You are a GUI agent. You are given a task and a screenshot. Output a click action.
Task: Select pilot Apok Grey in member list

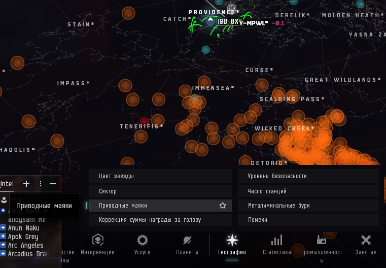(x=23, y=237)
